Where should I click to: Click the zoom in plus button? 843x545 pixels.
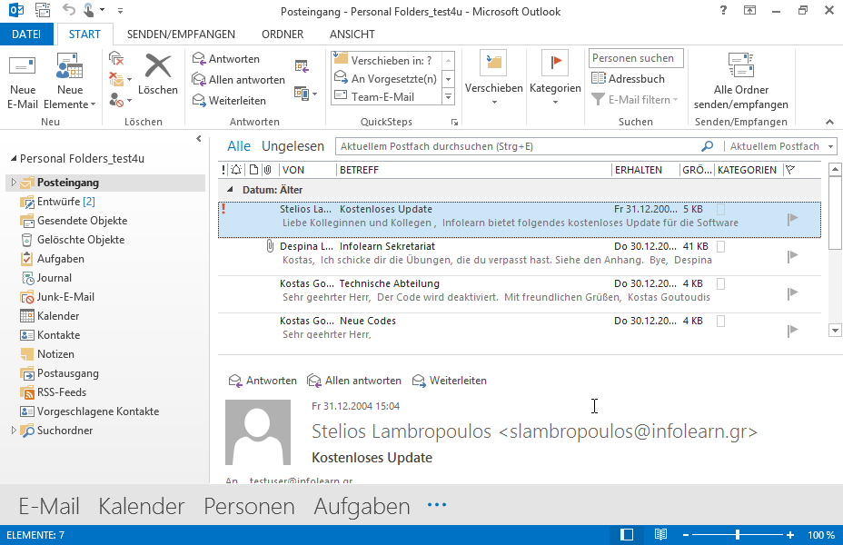pyautogui.click(x=789, y=535)
